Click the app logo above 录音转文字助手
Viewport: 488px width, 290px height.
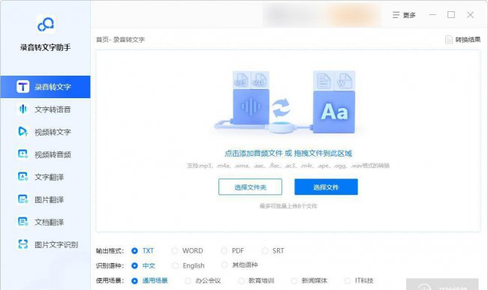46,24
